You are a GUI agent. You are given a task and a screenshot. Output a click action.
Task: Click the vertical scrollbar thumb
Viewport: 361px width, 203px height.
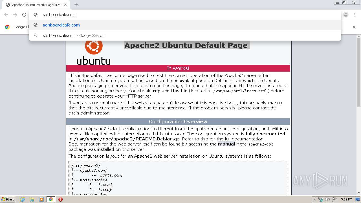pyautogui.click(x=359, y=73)
